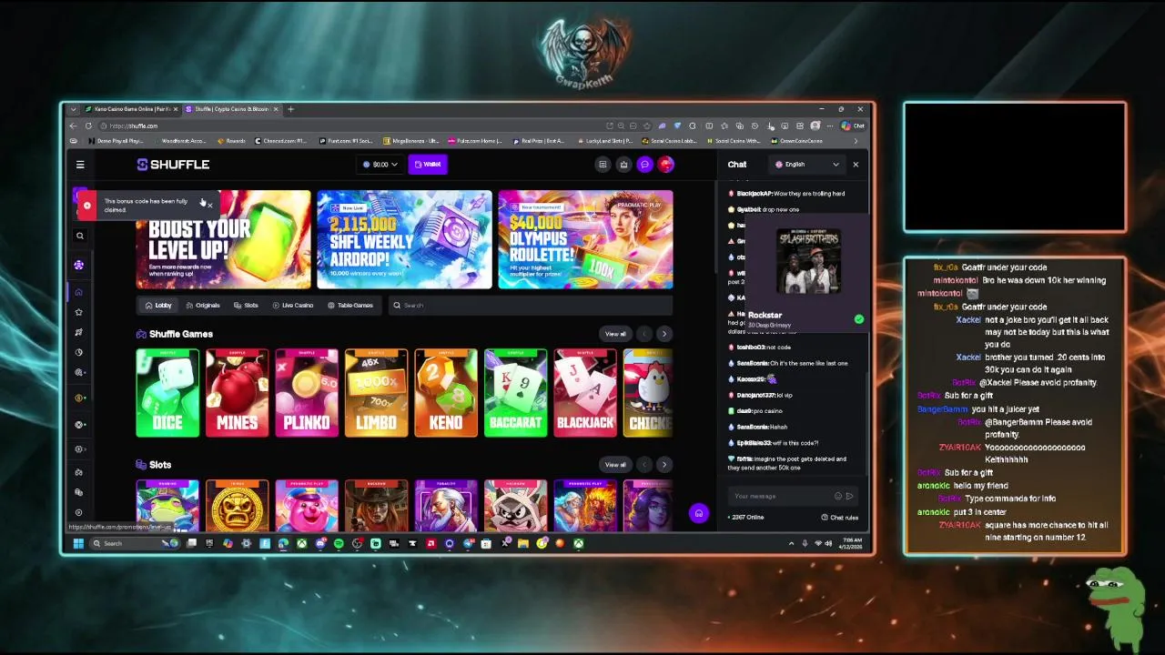Open browser settings three-dot menu

pos(830,126)
